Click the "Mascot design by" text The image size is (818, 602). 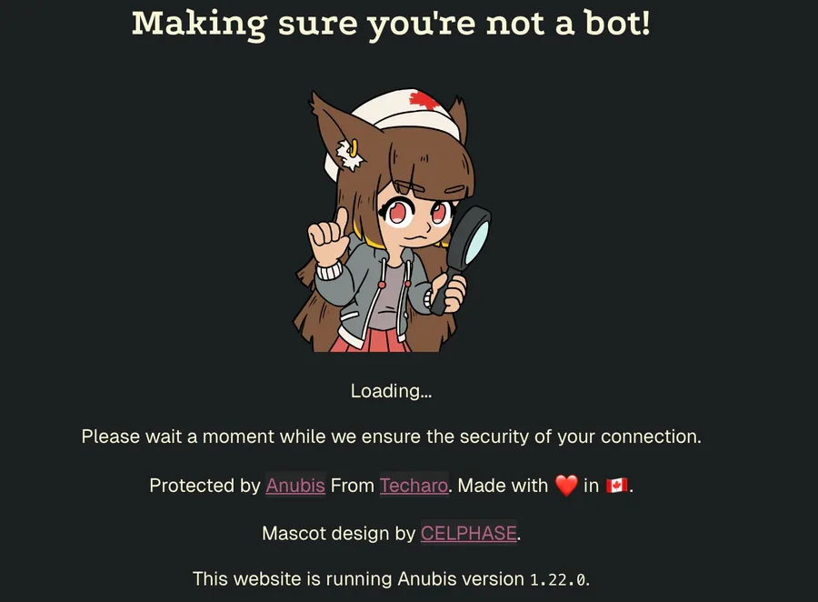[x=339, y=534]
